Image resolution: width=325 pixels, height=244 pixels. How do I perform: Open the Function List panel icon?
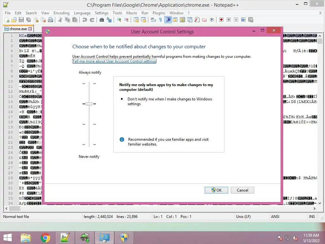(x=197, y=20)
